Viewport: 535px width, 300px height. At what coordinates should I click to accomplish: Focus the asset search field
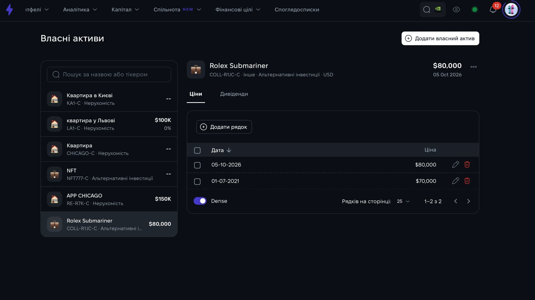click(109, 74)
